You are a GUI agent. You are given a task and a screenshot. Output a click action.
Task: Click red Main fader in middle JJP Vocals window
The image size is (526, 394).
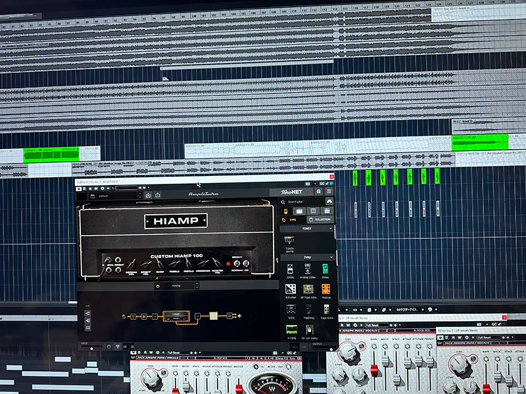pos(374,370)
